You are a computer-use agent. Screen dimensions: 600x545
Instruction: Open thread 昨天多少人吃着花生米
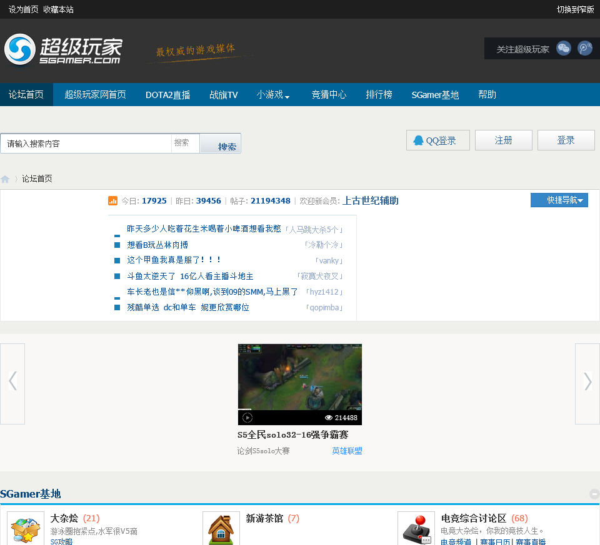204,228
